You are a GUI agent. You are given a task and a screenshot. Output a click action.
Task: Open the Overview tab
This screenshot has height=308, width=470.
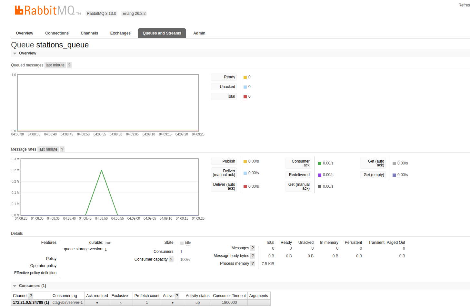[25, 33]
